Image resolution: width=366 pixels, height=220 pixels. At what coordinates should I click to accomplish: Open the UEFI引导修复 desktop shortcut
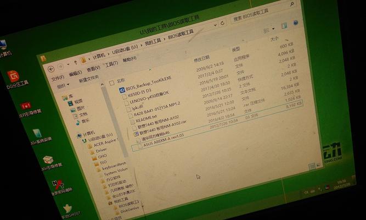[26, 106]
